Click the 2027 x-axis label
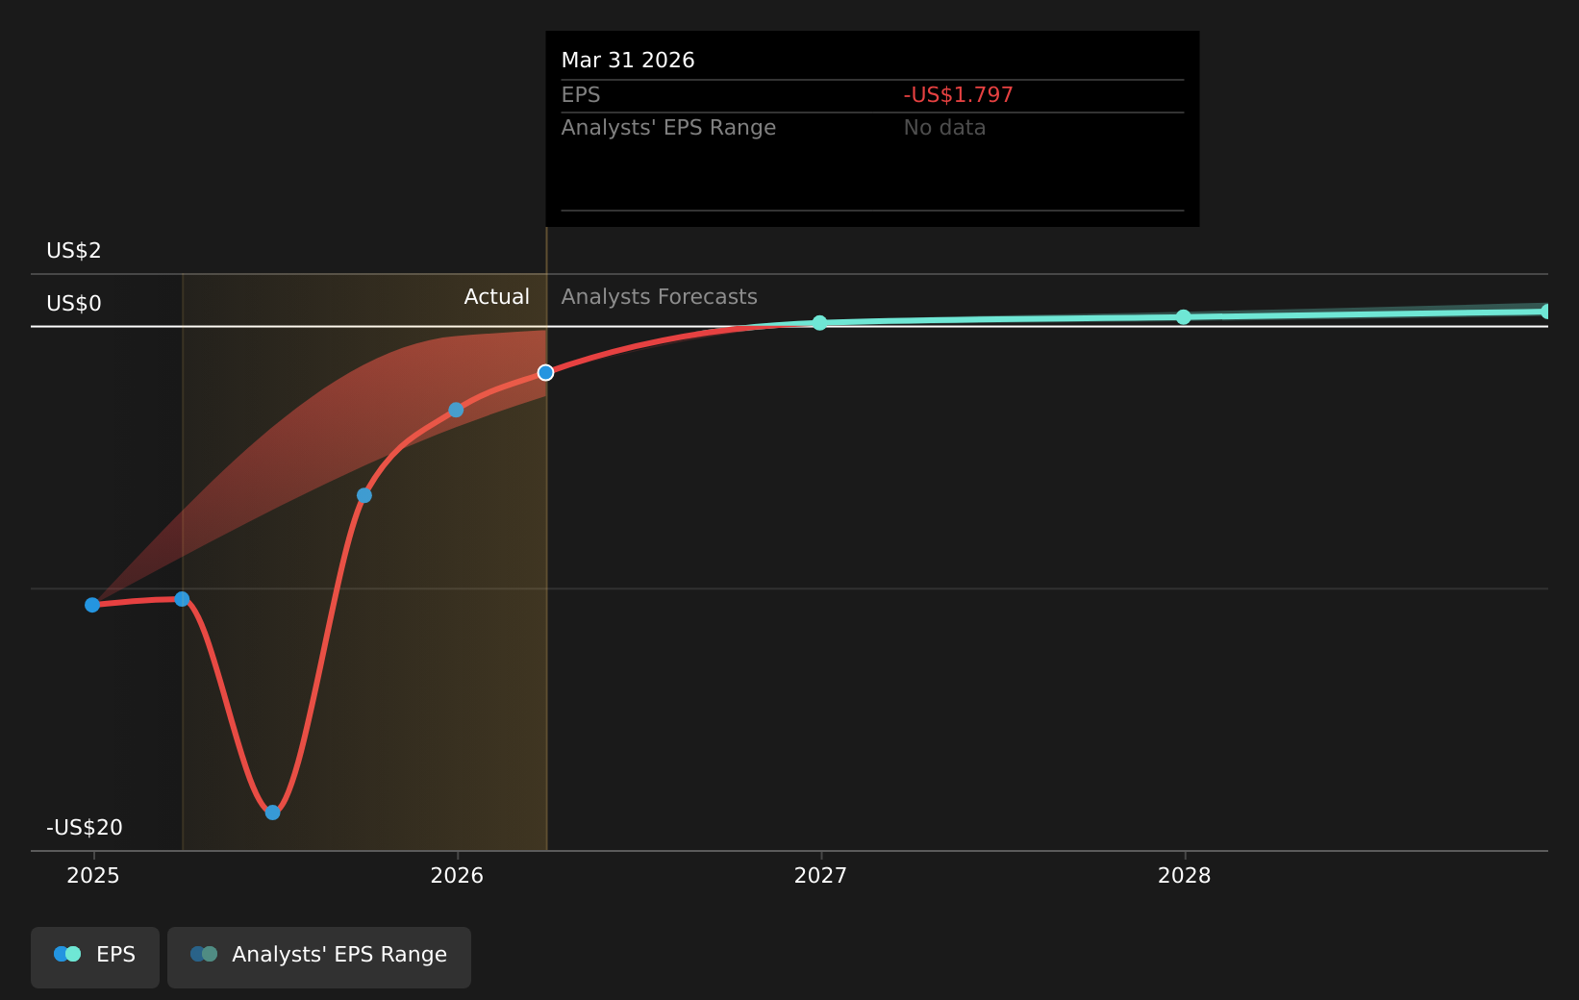Viewport: 1579px width, 1000px height. tap(820, 876)
